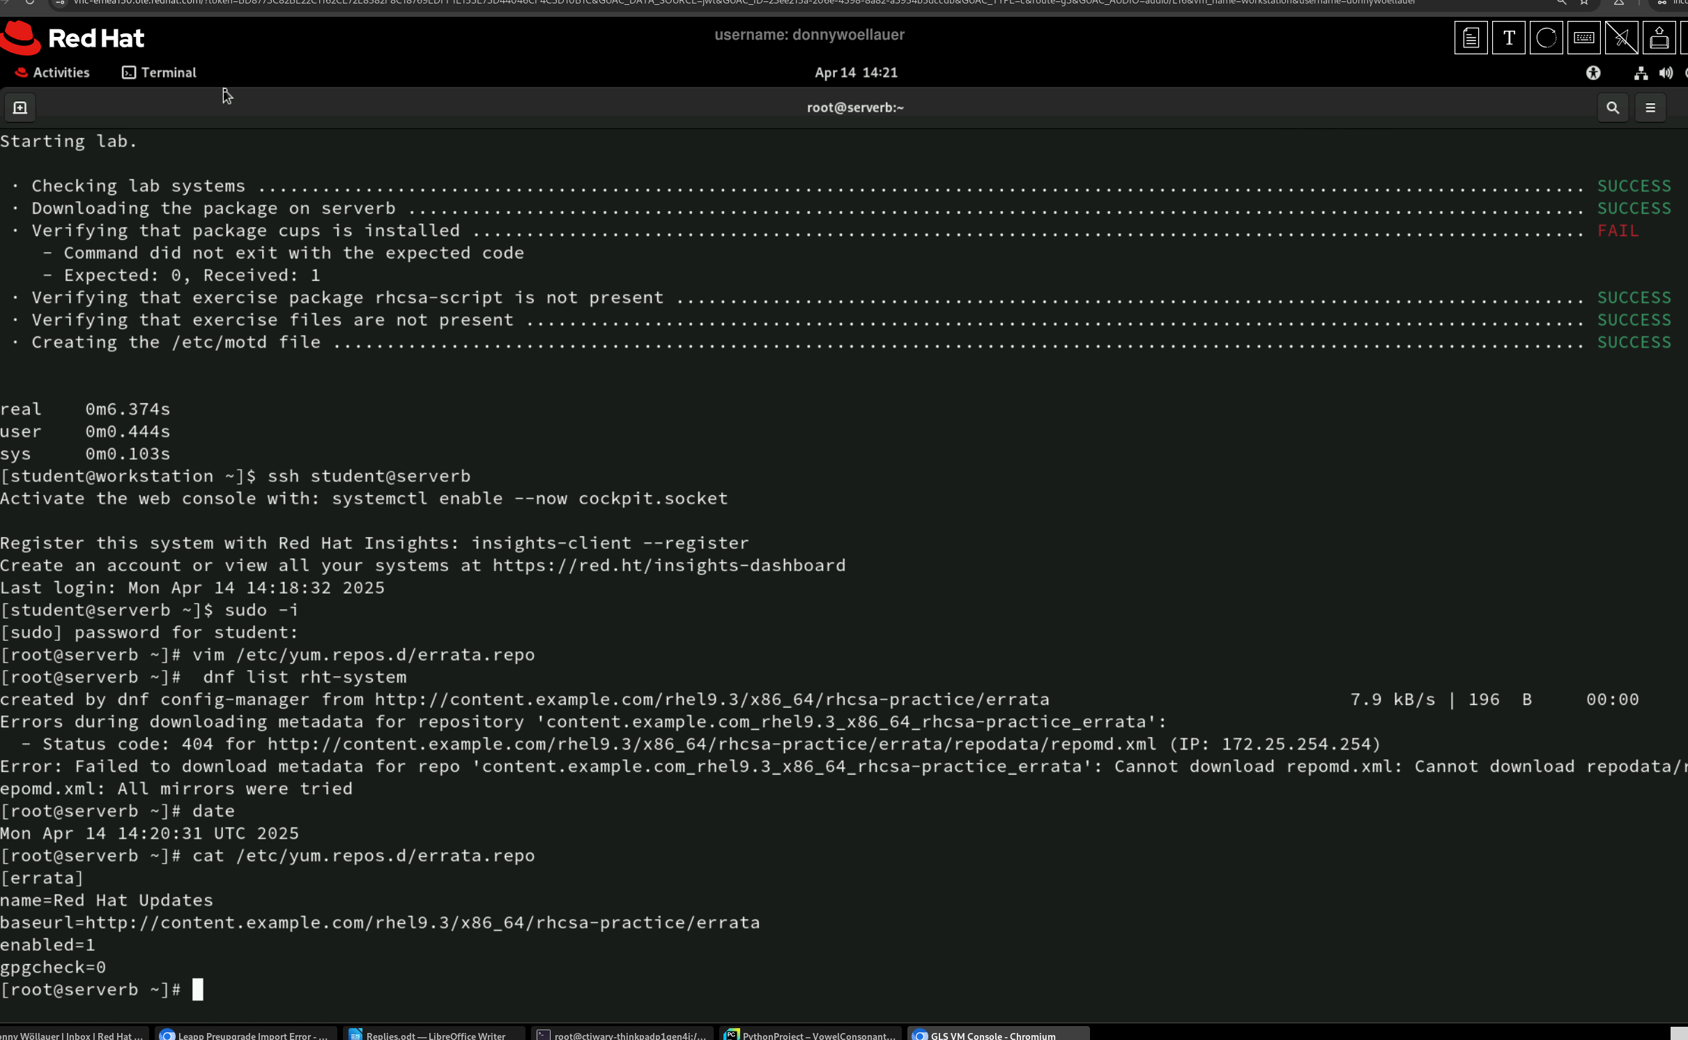Click the terminal prompt cursor at bottom
The width and height of the screenshot is (1688, 1040).
point(198,989)
